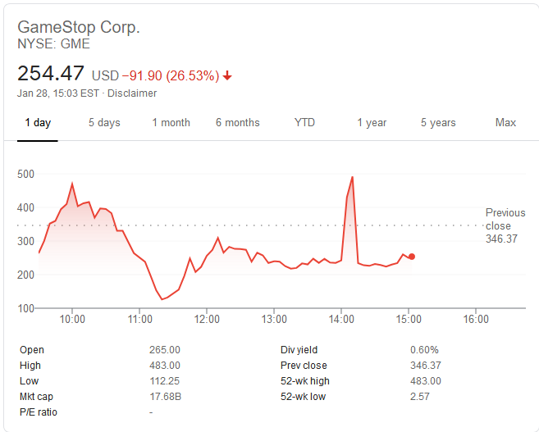The width and height of the screenshot is (539, 432).
Task: Switch to the YTD range
Action: (x=304, y=123)
